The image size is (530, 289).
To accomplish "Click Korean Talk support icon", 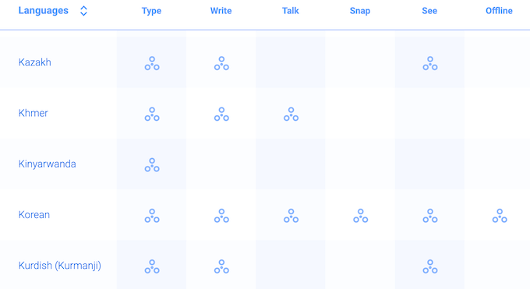I will tap(291, 216).
